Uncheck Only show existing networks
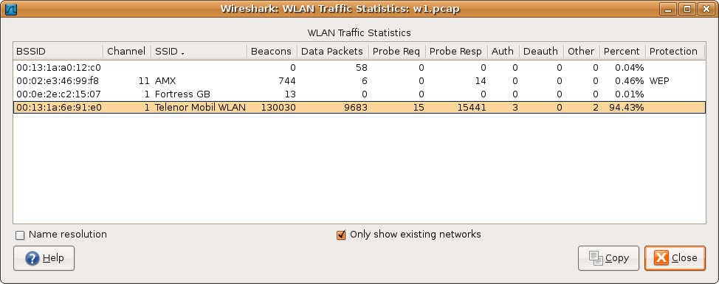 click(341, 235)
